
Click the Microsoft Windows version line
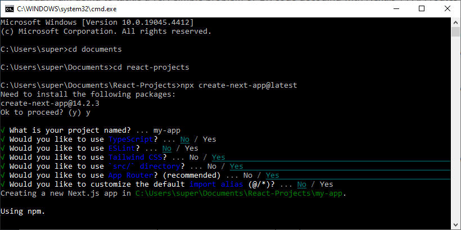(97, 22)
